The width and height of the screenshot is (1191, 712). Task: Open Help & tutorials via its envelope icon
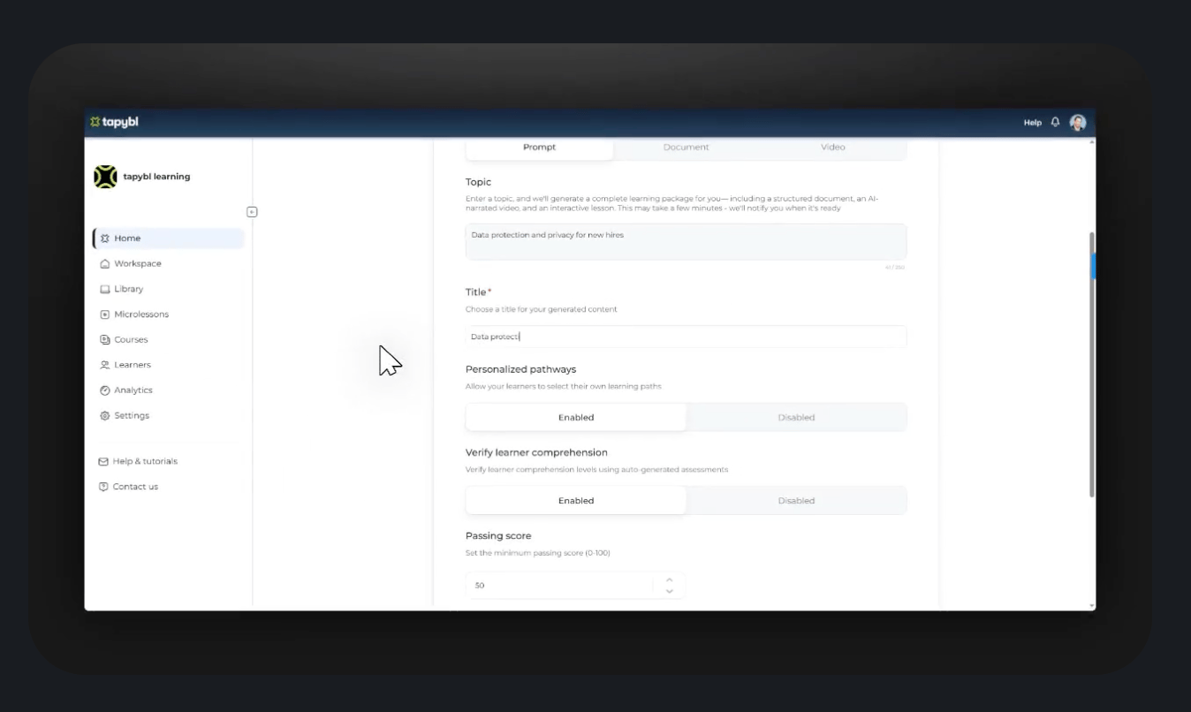103,461
